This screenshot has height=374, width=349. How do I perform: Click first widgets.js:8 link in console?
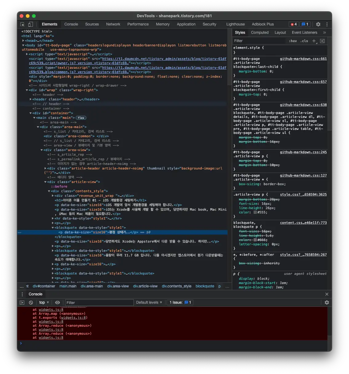(51, 310)
